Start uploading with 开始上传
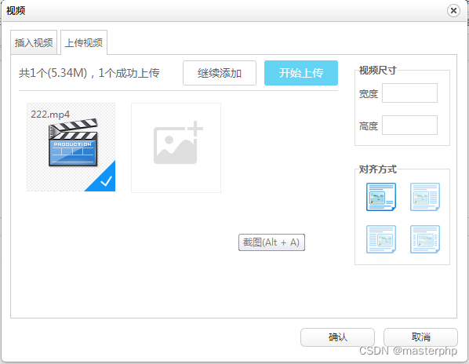Image resolution: width=469 pixels, height=364 pixels. click(x=301, y=73)
